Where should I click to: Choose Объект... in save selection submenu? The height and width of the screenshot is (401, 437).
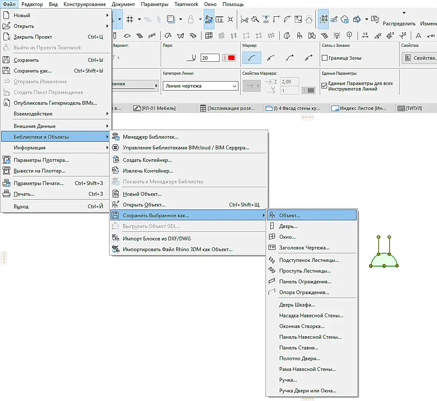(312, 215)
